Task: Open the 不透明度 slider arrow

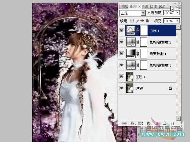Action: coord(177,12)
